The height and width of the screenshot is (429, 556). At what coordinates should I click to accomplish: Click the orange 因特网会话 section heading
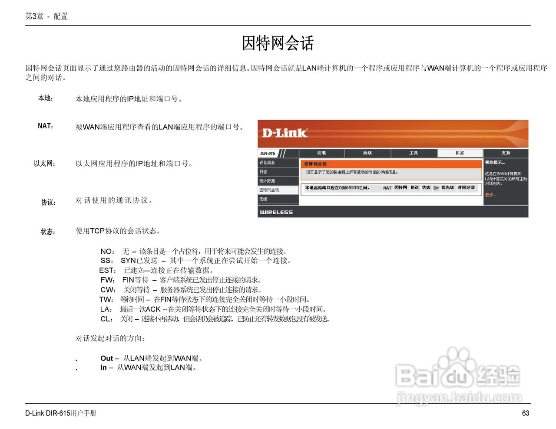click(x=316, y=164)
